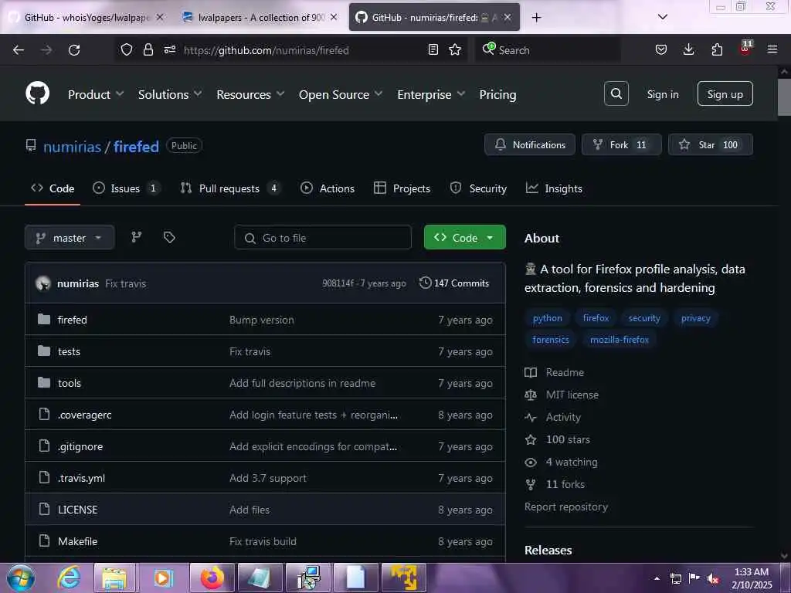Image resolution: width=791 pixels, height=593 pixels.
Task: Click Report repository link
Action: coord(566,507)
